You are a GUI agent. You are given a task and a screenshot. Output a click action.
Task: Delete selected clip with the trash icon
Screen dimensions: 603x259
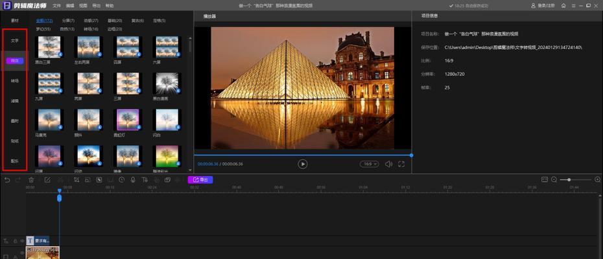[x=32, y=179]
